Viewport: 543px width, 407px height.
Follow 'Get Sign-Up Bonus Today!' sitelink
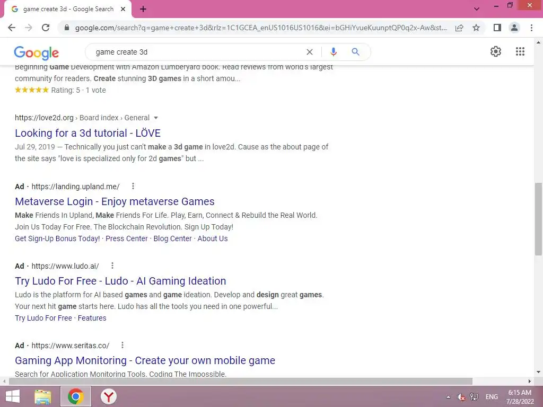tap(57, 238)
